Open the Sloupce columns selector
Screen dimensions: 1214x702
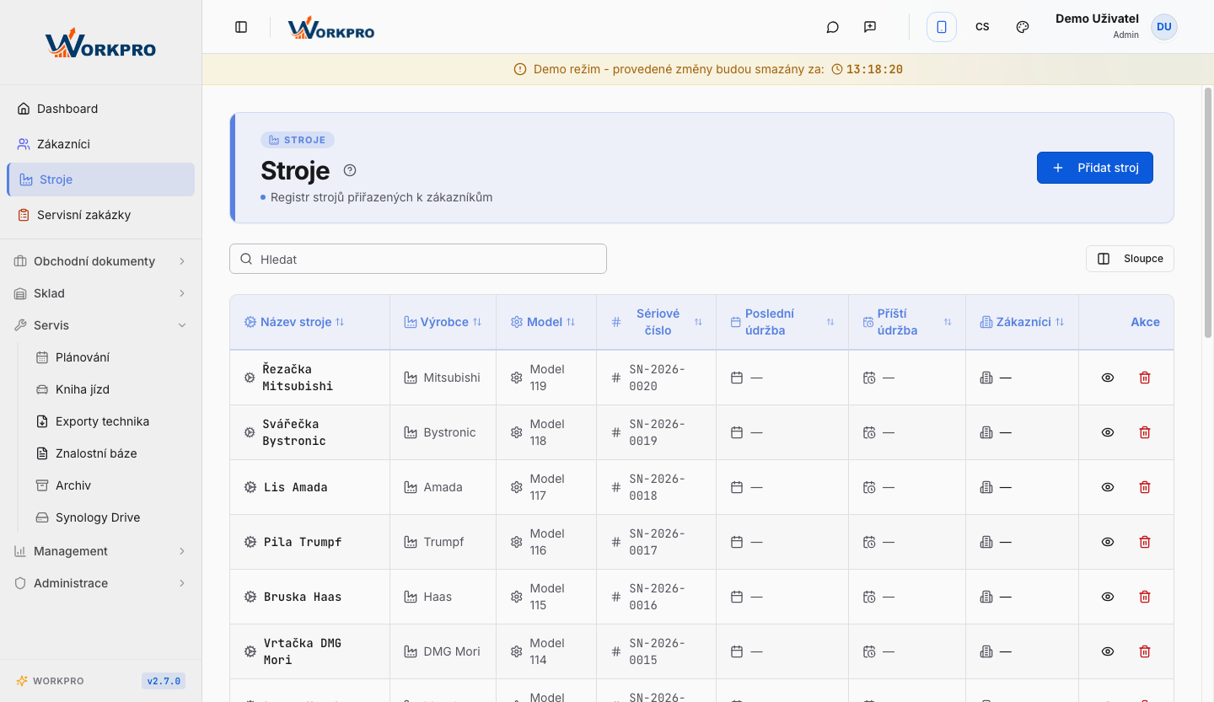(x=1130, y=259)
